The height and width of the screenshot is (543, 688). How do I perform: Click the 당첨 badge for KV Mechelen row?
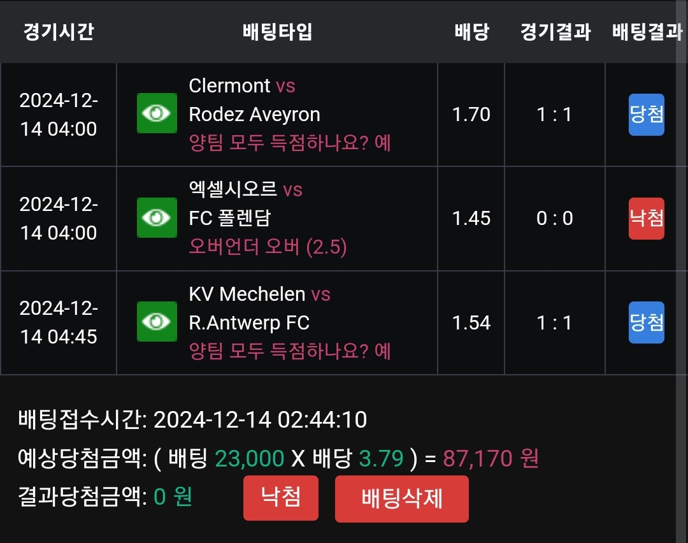[646, 322]
